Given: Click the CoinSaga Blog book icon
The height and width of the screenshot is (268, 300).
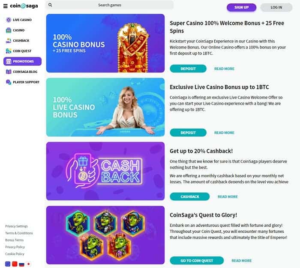Looking at the screenshot, I should (9, 72).
